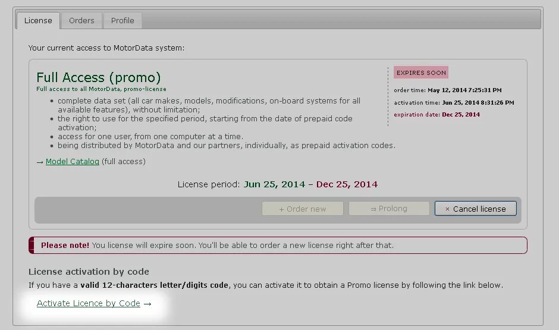Click the 'valid 12-characters letter/digits code' text
This screenshot has height=330, width=559.
[155, 285]
